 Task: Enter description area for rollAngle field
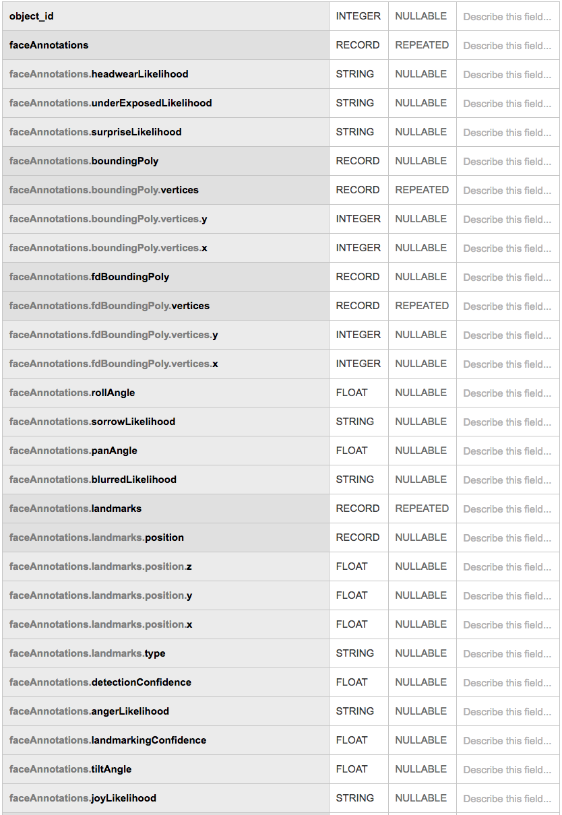pyautogui.click(x=507, y=393)
